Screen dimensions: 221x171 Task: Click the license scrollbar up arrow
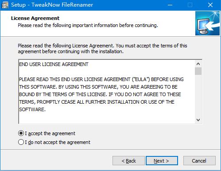[x=198, y=64]
